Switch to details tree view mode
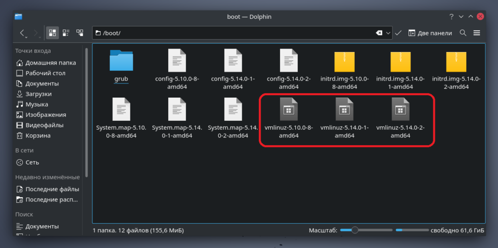498x248 pixels. coord(80,33)
